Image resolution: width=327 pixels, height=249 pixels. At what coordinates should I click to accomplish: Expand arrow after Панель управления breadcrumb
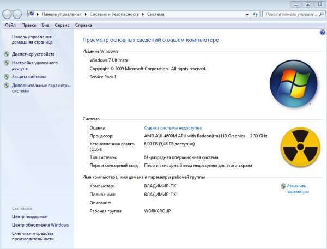click(x=86, y=14)
